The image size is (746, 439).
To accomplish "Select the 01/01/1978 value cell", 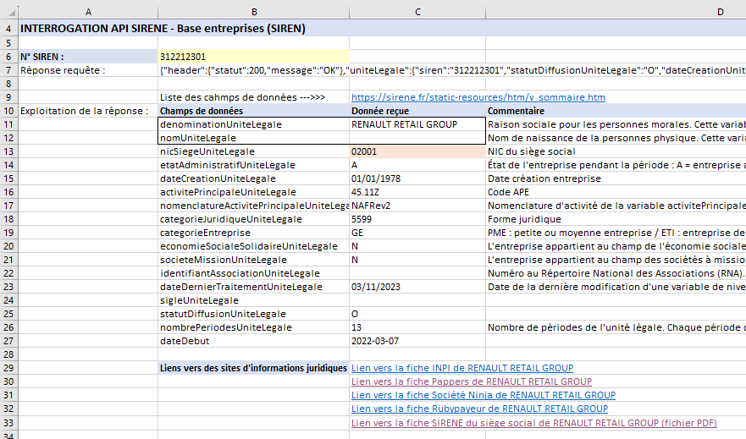I will (417, 178).
